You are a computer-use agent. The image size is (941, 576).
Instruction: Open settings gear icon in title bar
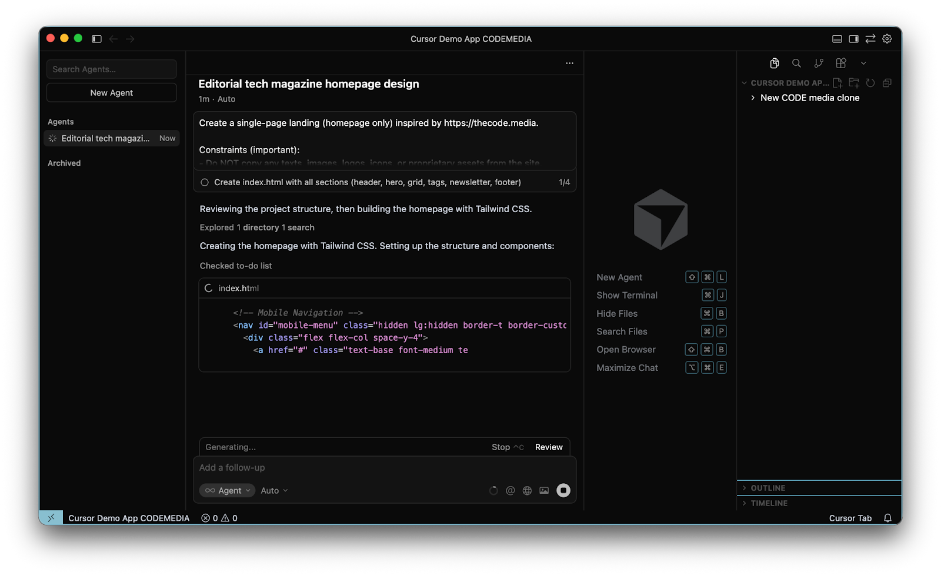tap(887, 39)
